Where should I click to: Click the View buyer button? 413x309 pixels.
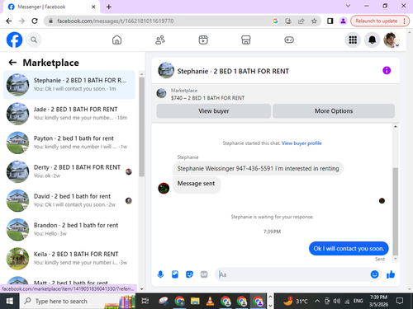(x=214, y=111)
